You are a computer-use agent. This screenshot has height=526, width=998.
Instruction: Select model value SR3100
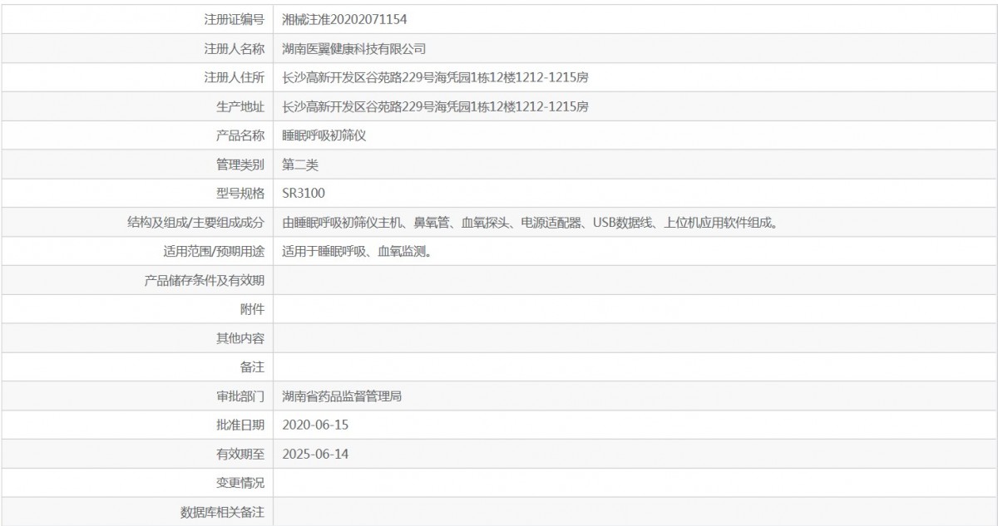304,193
